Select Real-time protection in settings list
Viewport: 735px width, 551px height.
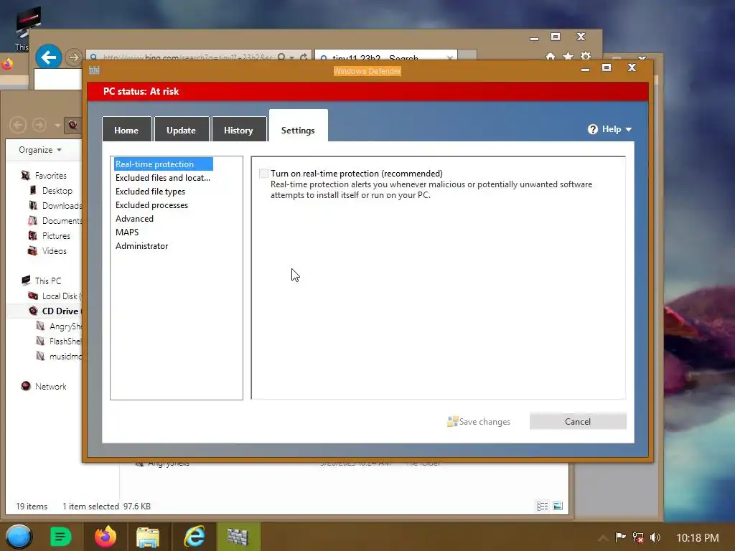[x=163, y=164]
